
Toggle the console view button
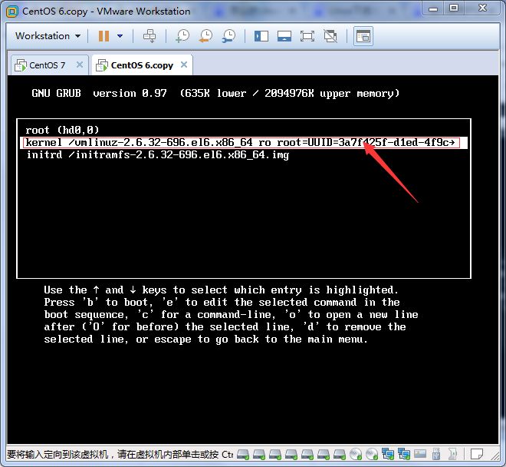363,36
